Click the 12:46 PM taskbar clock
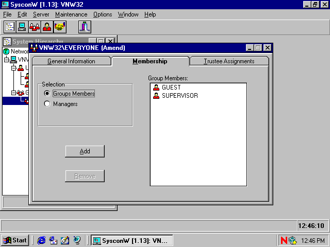 click(313, 240)
